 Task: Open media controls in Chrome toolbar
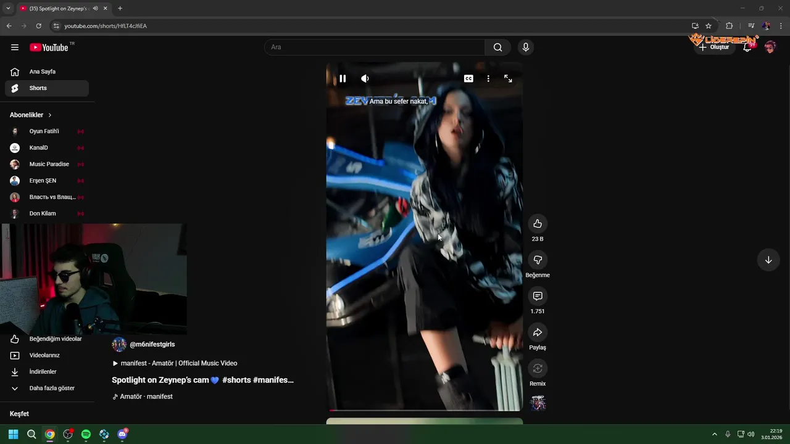pyautogui.click(x=751, y=26)
